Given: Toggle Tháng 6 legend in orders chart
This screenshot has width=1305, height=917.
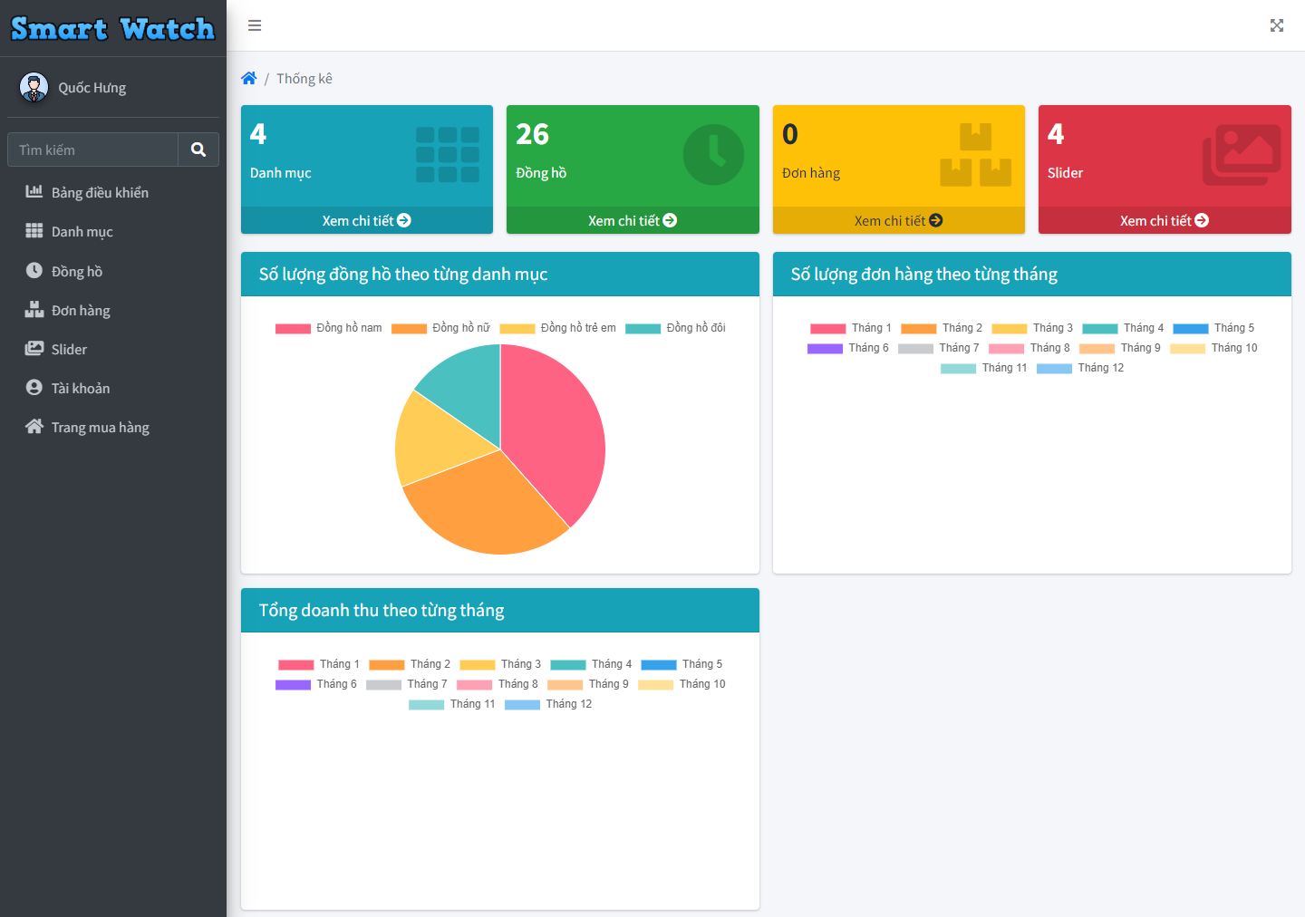Looking at the screenshot, I should pyautogui.click(x=847, y=348).
